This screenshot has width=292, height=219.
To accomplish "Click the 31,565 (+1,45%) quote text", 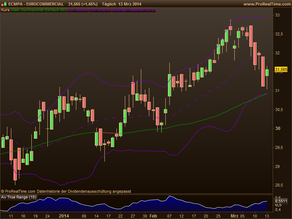I will (x=83, y=4).
